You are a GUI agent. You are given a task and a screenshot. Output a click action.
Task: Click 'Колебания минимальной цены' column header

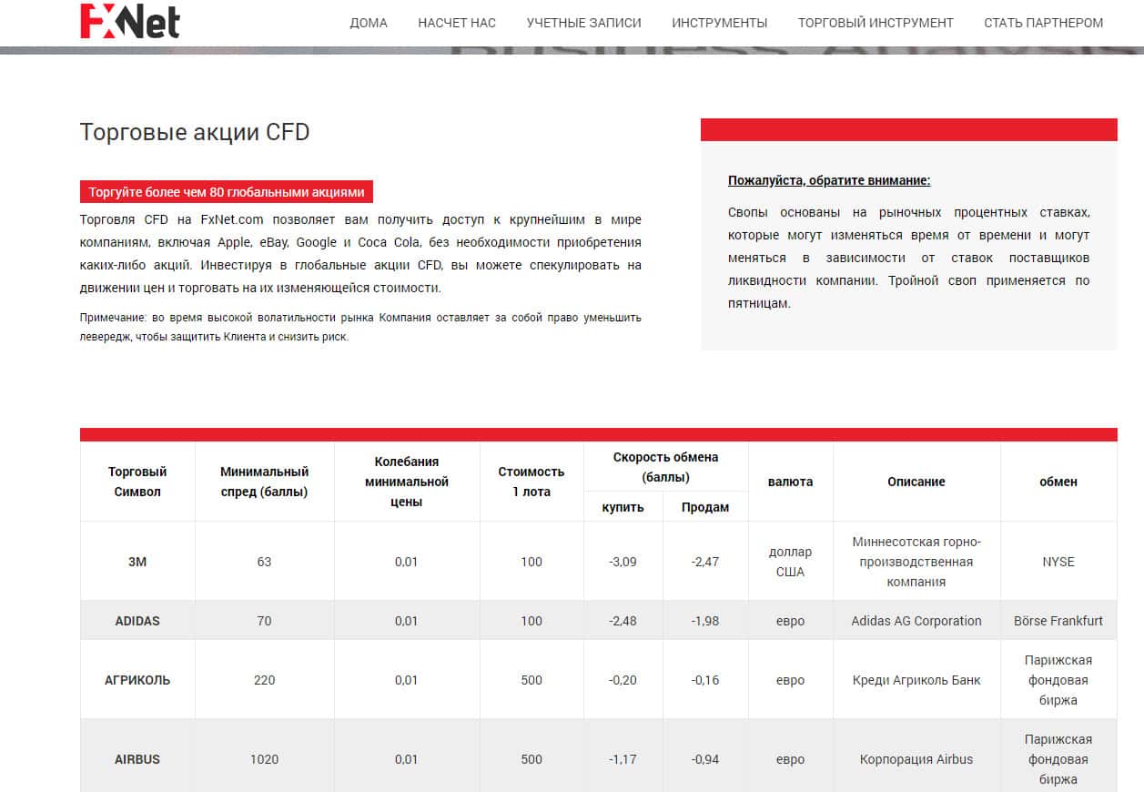point(407,482)
